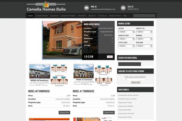Click the search field in navigation bar
This screenshot has width=182, height=121.
(144, 16)
